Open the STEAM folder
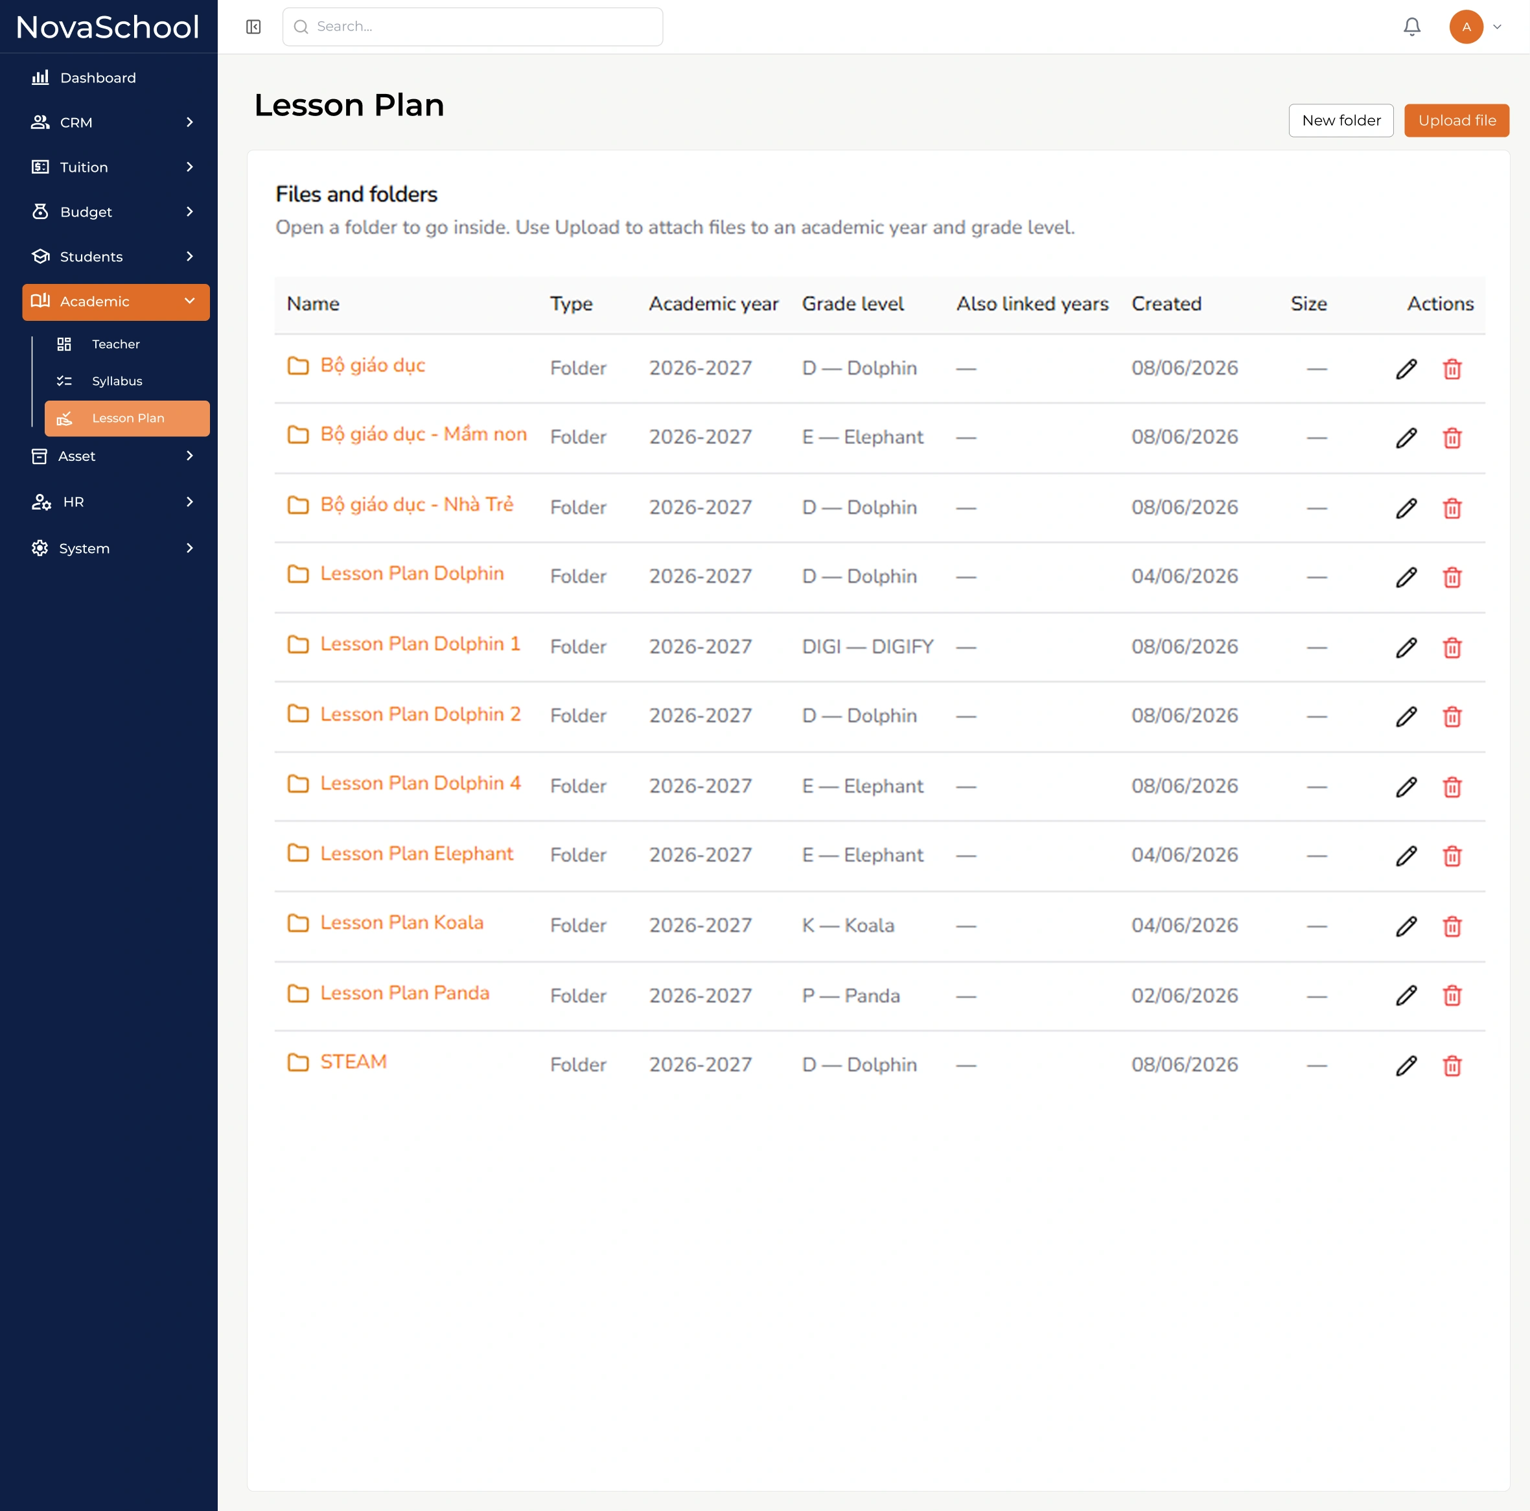1530x1511 pixels. (x=353, y=1062)
